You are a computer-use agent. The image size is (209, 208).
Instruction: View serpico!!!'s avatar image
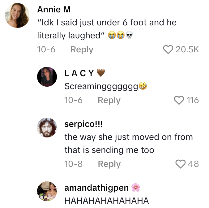pyautogui.click(x=47, y=127)
